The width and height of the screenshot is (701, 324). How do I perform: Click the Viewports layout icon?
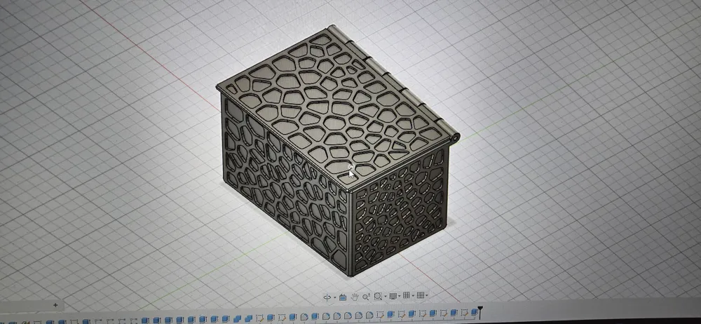[x=420, y=295]
